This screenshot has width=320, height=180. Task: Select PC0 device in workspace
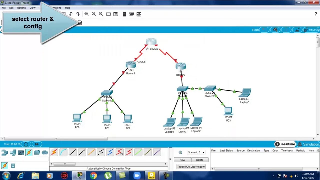click(x=77, y=118)
